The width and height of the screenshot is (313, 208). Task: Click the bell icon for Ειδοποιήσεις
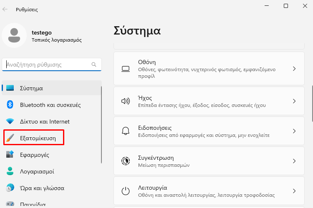point(126,131)
